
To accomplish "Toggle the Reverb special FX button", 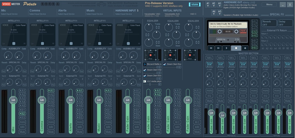I will (269, 23).
